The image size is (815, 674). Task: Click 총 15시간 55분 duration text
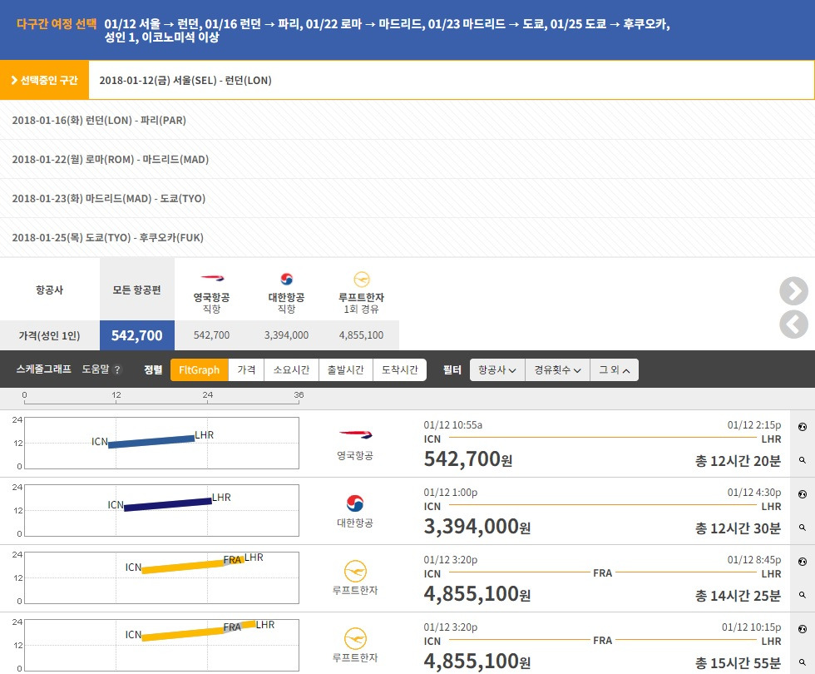point(738,663)
